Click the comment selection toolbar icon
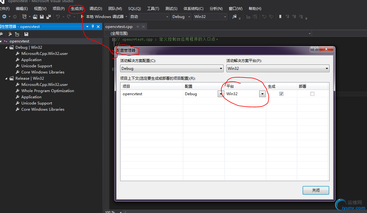This screenshot has width=367, height=213. point(264,17)
